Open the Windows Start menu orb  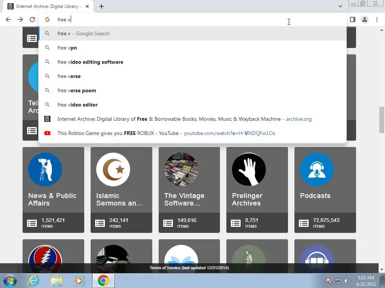10,280
